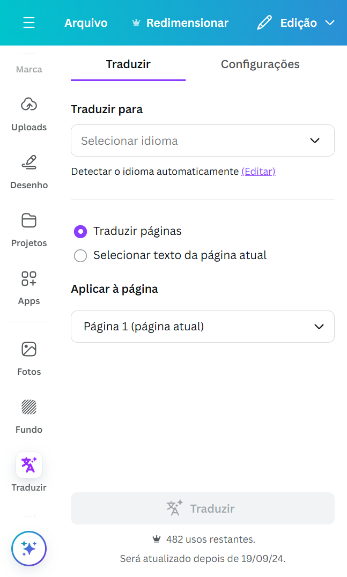The height and width of the screenshot is (577, 347).
Task: Switch to the Traduzir tab
Action: (128, 65)
